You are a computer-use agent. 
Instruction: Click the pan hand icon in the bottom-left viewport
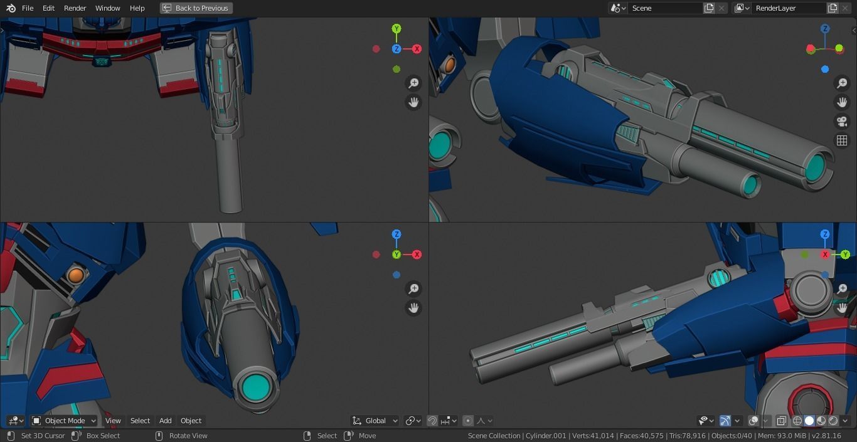[x=413, y=308]
